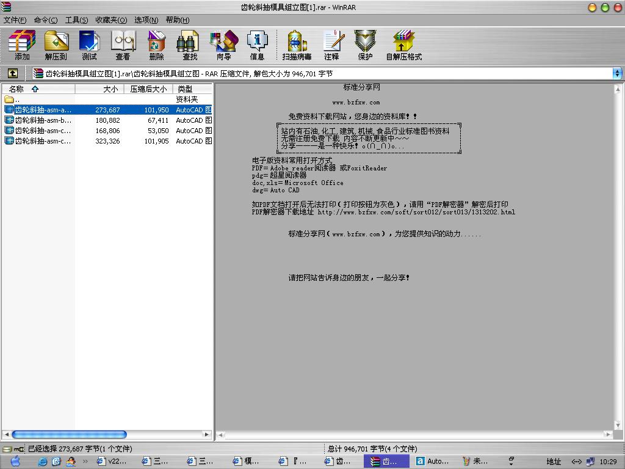This screenshot has width=625, height=469.
Task: Open the View (查看) file tool
Action: tap(123, 45)
